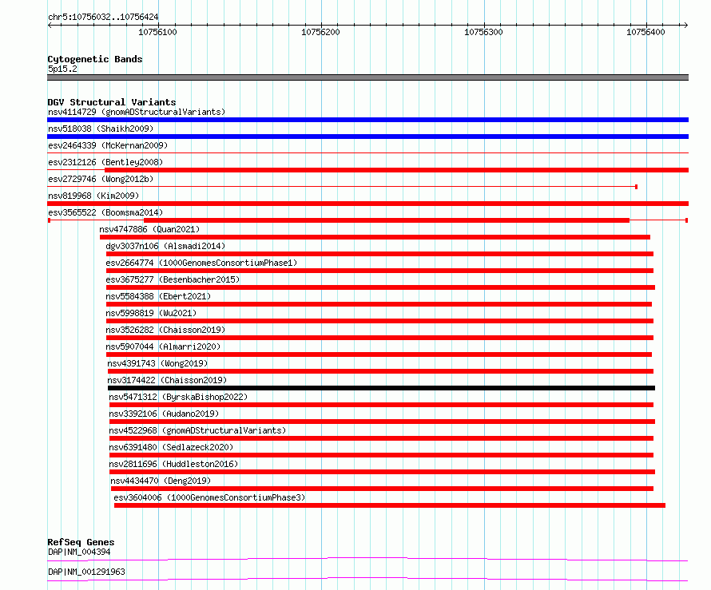Open variant nsv819968 (Kim2009)
This screenshot has height=590, width=711.
(93, 196)
